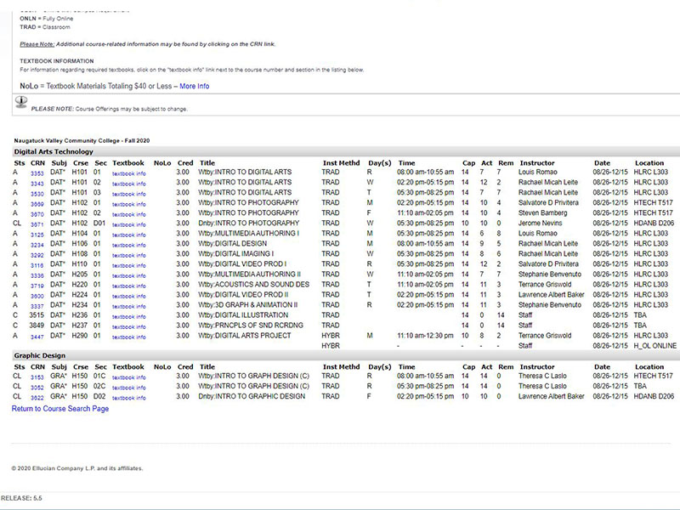Click the Digital Arts Technology section header

[x=346, y=152]
